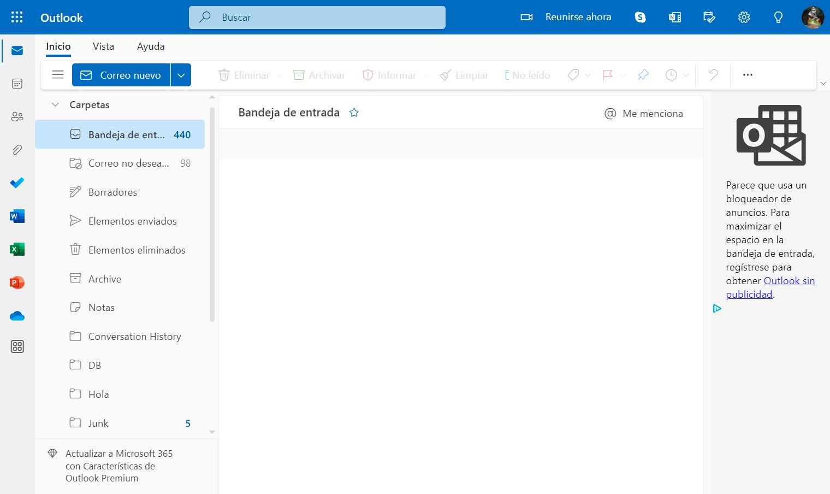830x494 pixels.
Task: Open the Hola folder
Action: coord(120,395)
